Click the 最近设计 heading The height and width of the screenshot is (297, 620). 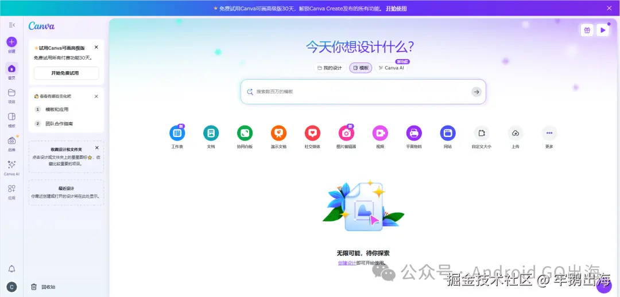66,189
